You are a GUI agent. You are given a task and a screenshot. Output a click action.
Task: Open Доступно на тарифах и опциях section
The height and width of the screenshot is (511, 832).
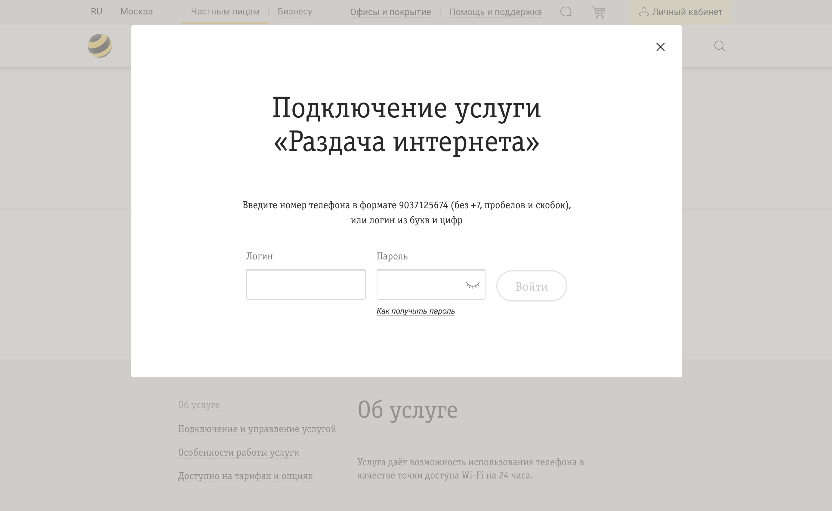(x=245, y=476)
